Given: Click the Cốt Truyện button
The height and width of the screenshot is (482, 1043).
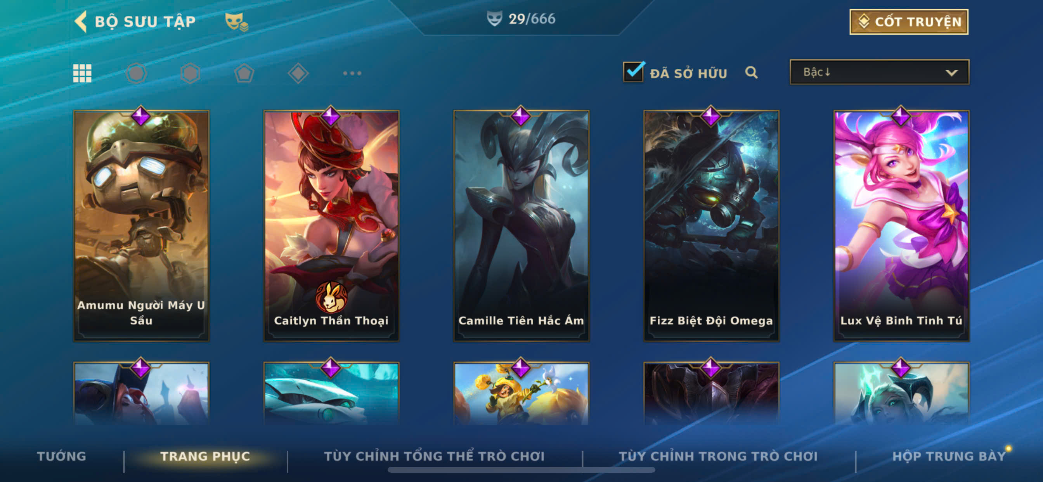Looking at the screenshot, I should (x=909, y=22).
